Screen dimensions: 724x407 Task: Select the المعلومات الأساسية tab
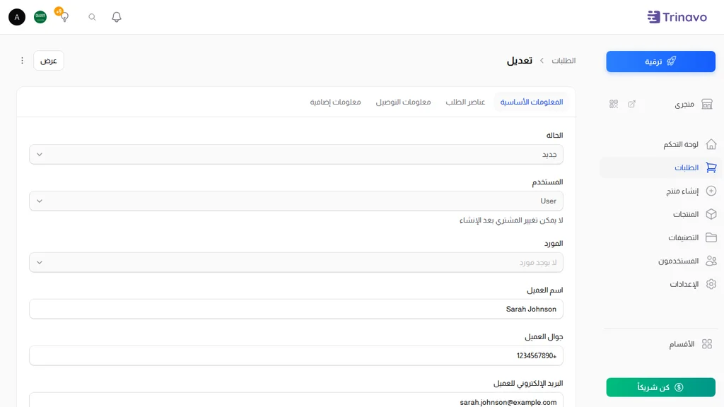coord(532,102)
